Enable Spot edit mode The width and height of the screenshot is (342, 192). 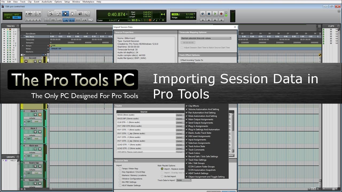click(x=17, y=14)
